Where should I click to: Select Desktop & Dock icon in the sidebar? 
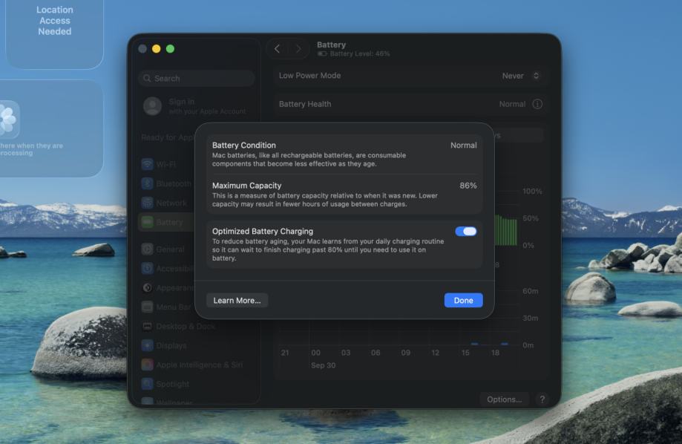pyautogui.click(x=148, y=326)
